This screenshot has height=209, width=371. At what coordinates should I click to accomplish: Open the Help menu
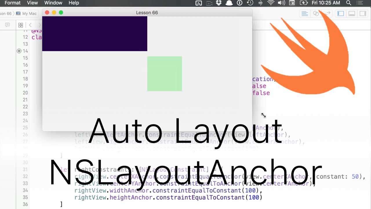(x=74, y=3)
